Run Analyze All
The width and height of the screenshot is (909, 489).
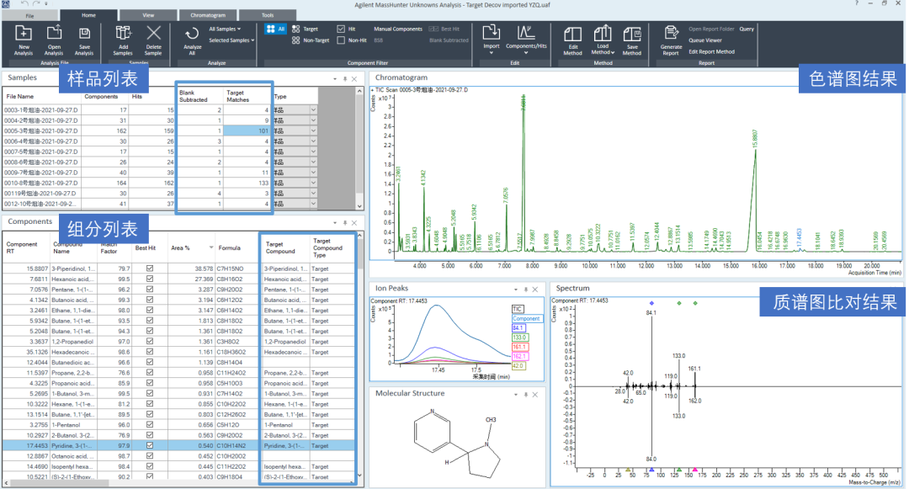point(192,35)
